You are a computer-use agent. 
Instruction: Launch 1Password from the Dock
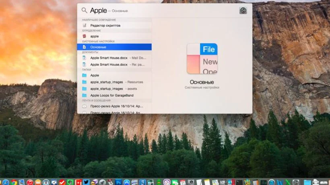pyautogui.click(x=46, y=182)
